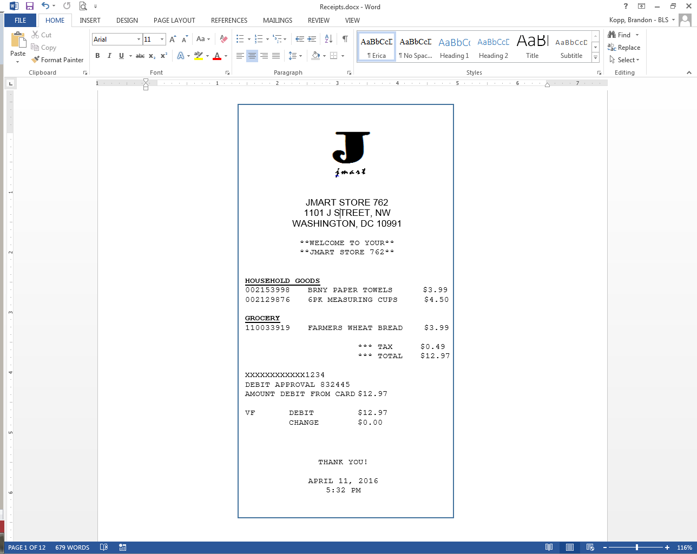Image resolution: width=697 pixels, height=554 pixels.
Task: Open the font size dropdown
Action: point(162,39)
